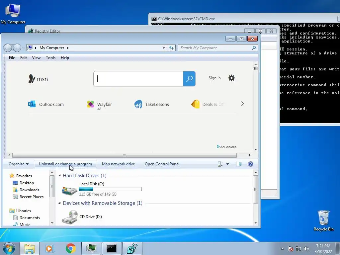Viewport: 340px width, 255px height.
Task: Click the address bar Refresh button
Action: tap(171, 48)
